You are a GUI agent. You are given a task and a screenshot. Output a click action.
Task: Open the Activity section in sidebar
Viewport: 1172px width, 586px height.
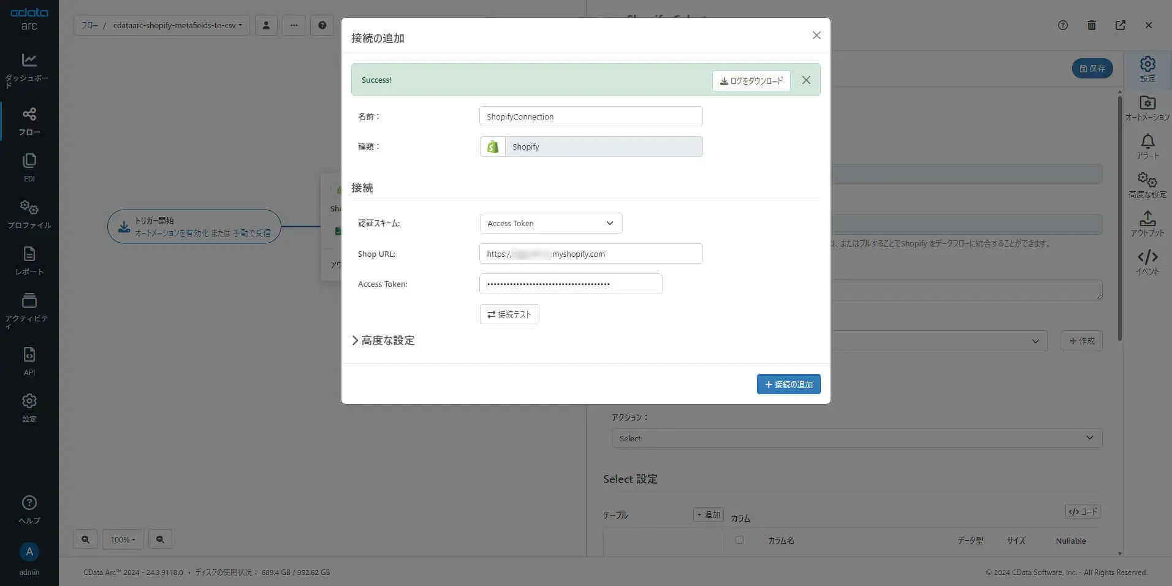coord(29,310)
